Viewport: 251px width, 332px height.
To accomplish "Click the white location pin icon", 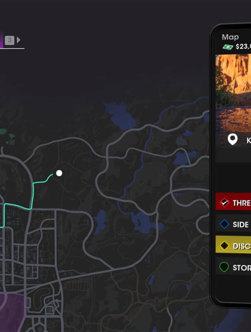I will click(232, 140).
